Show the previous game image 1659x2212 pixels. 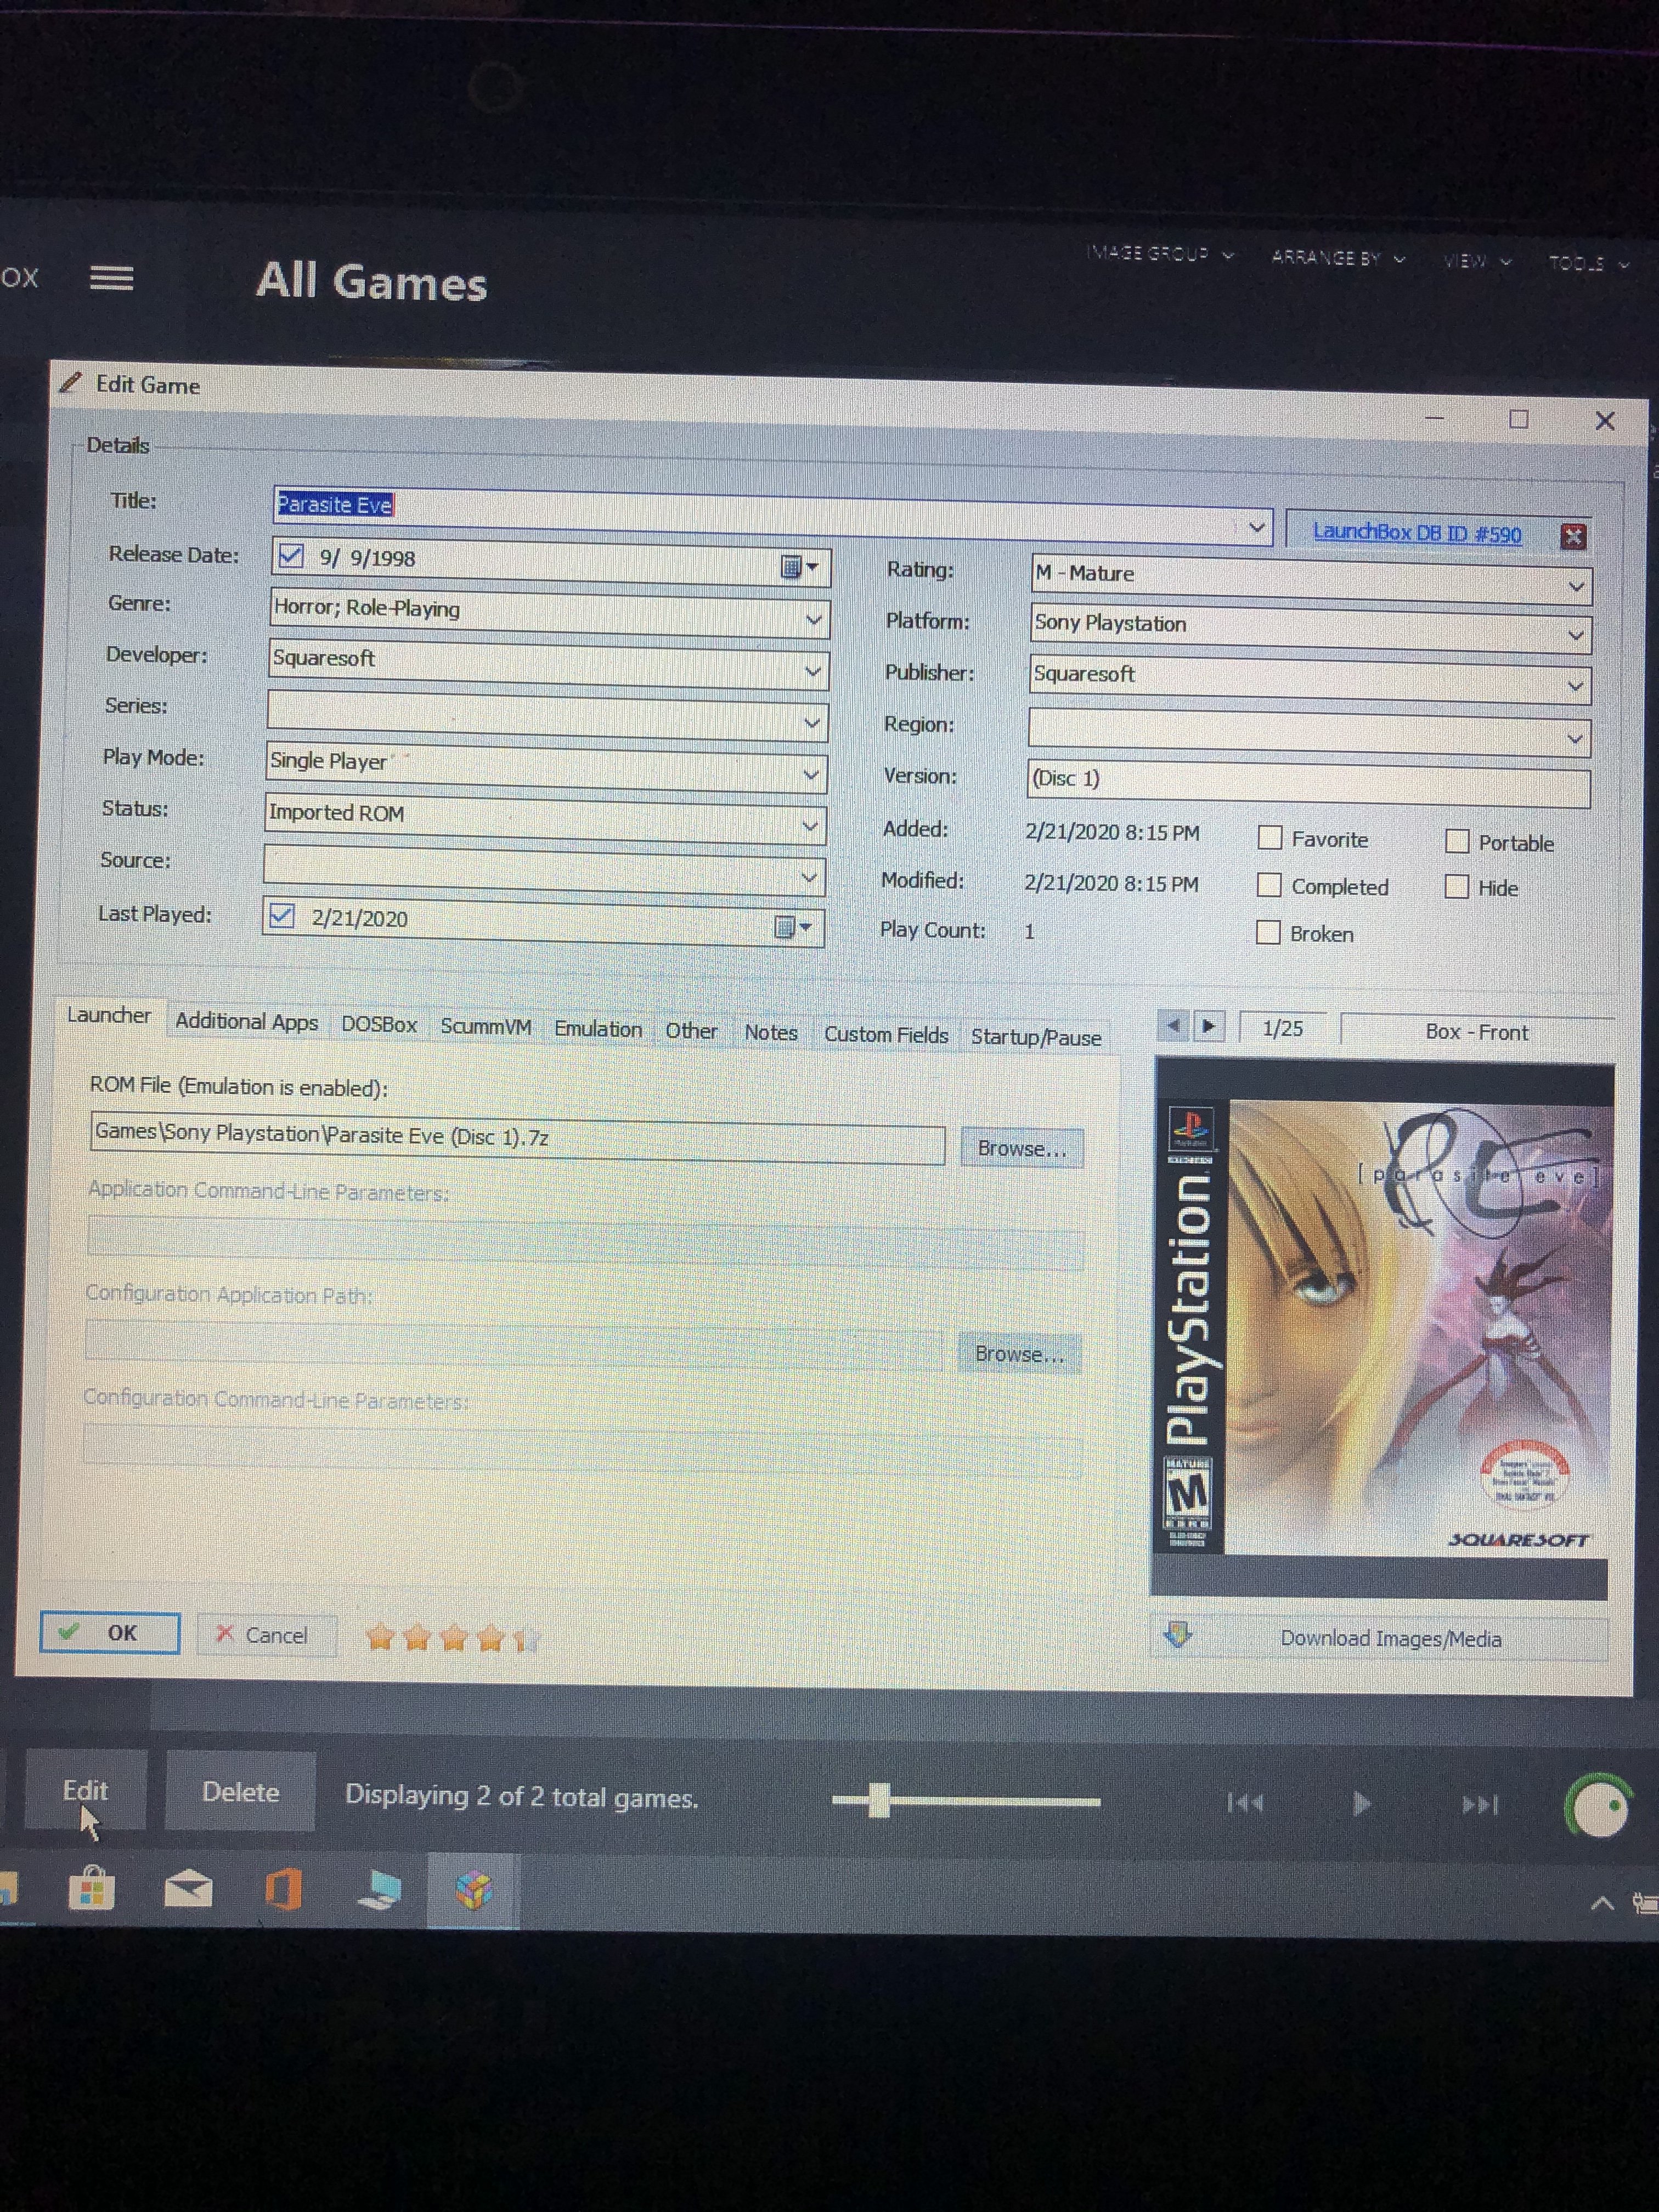click(x=1174, y=1025)
